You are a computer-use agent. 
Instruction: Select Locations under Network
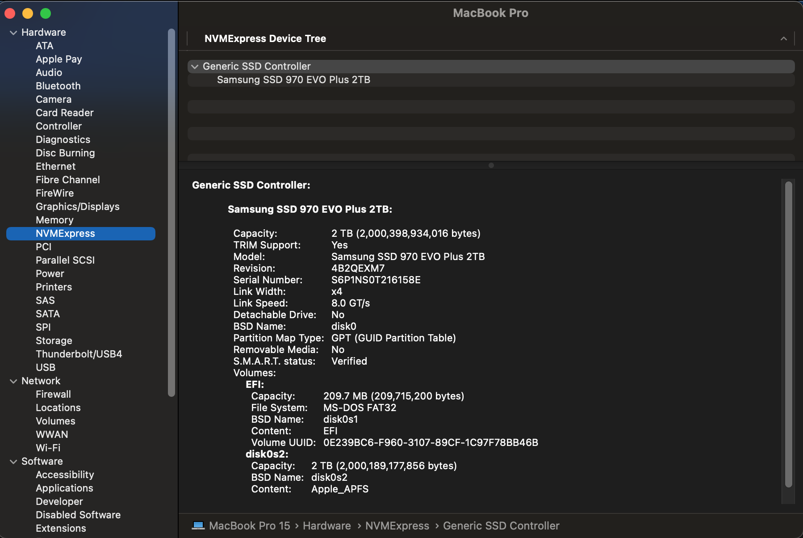(x=59, y=408)
